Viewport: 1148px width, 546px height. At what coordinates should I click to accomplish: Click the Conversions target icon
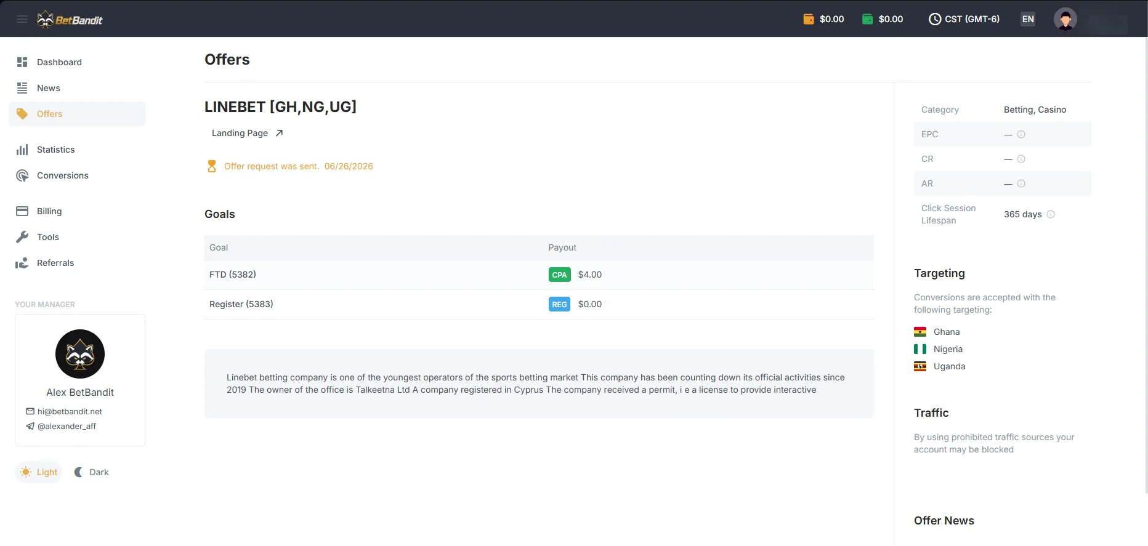tap(22, 175)
